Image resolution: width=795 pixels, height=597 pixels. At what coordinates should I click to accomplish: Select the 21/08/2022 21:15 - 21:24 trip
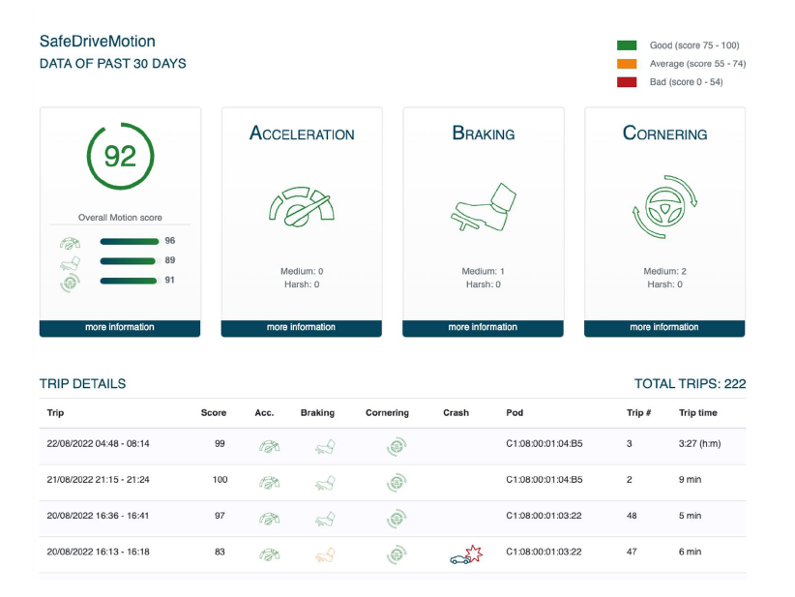(101, 480)
